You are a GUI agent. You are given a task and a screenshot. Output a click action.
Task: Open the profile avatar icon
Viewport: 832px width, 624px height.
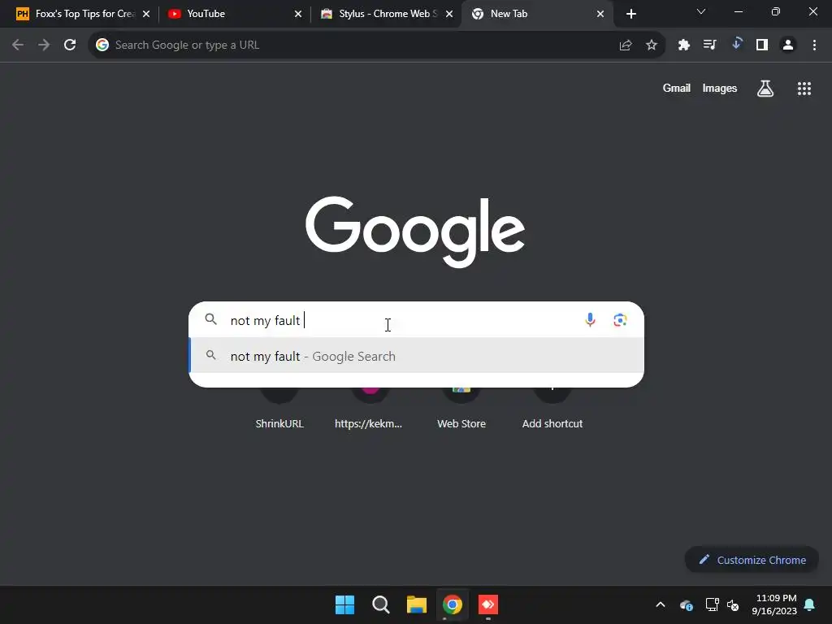788,45
